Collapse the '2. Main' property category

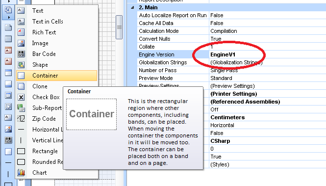pos(132,7)
